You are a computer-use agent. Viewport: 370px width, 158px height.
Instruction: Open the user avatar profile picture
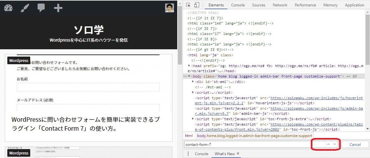pyautogui.click(x=170, y=8)
